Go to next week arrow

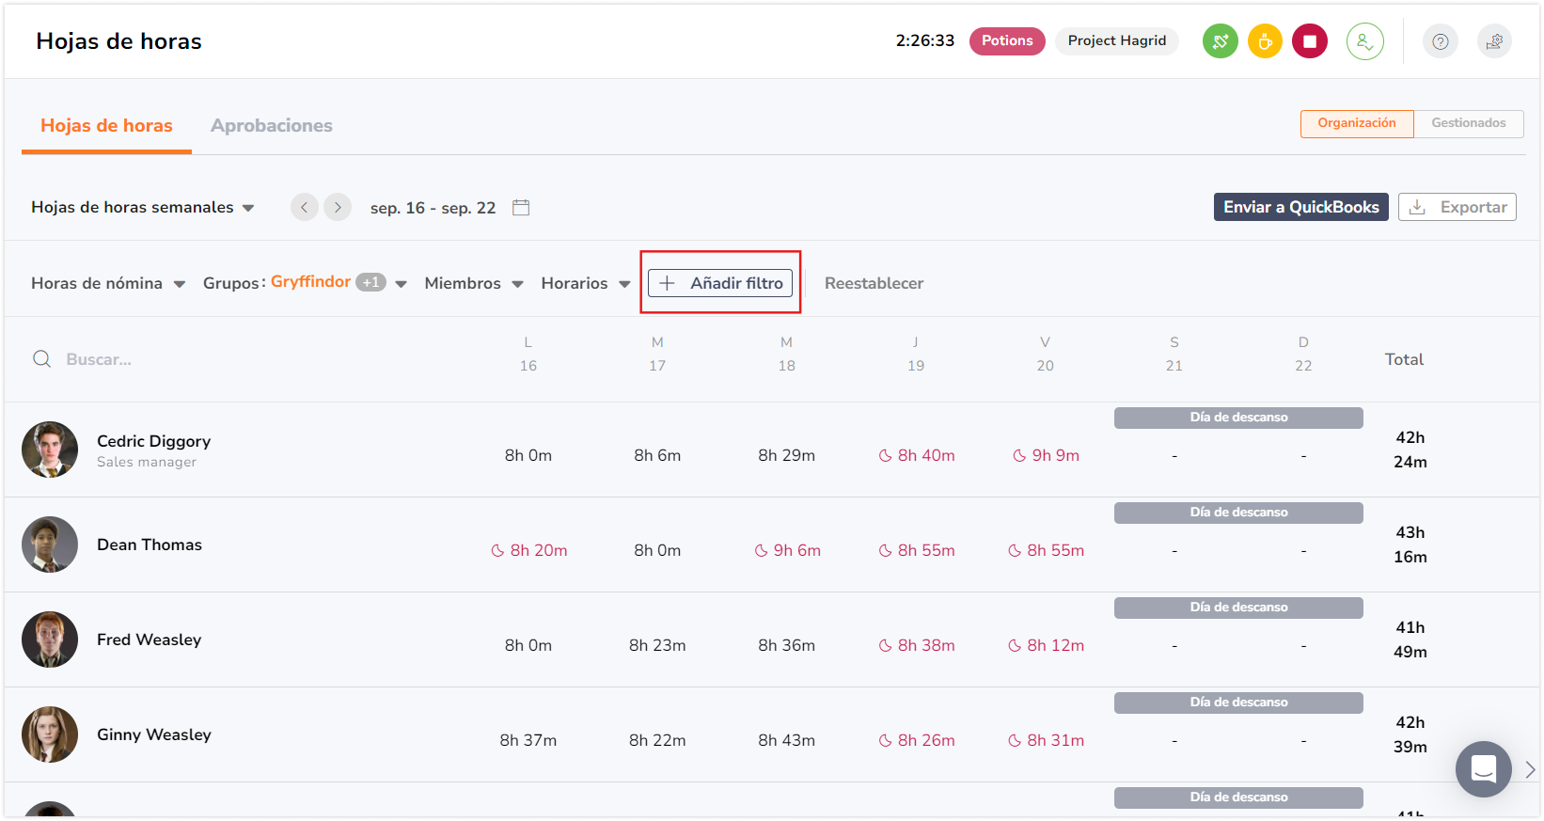338,207
